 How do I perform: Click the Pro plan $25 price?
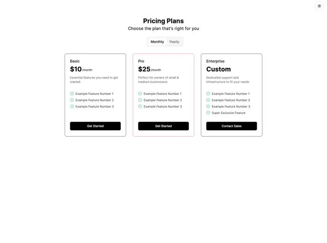point(144,69)
